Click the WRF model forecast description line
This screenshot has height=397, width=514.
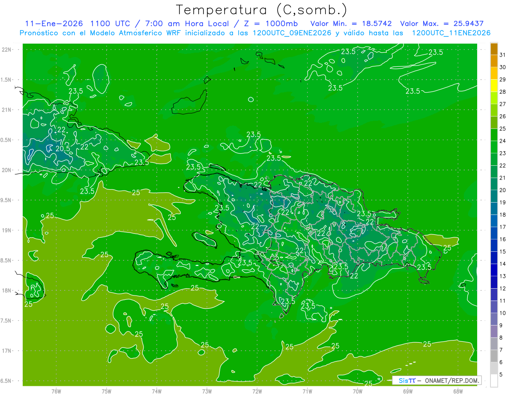255,33
